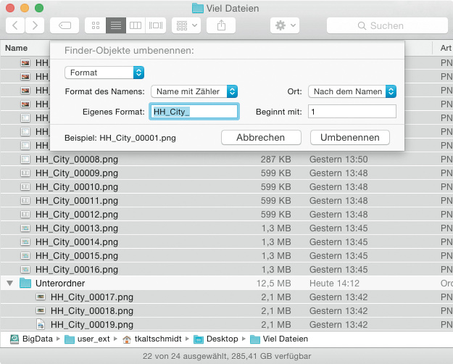The image size is (453, 364).
Task: Click the HH_City_00016.png file icon
Action: pyautogui.click(x=25, y=270)
